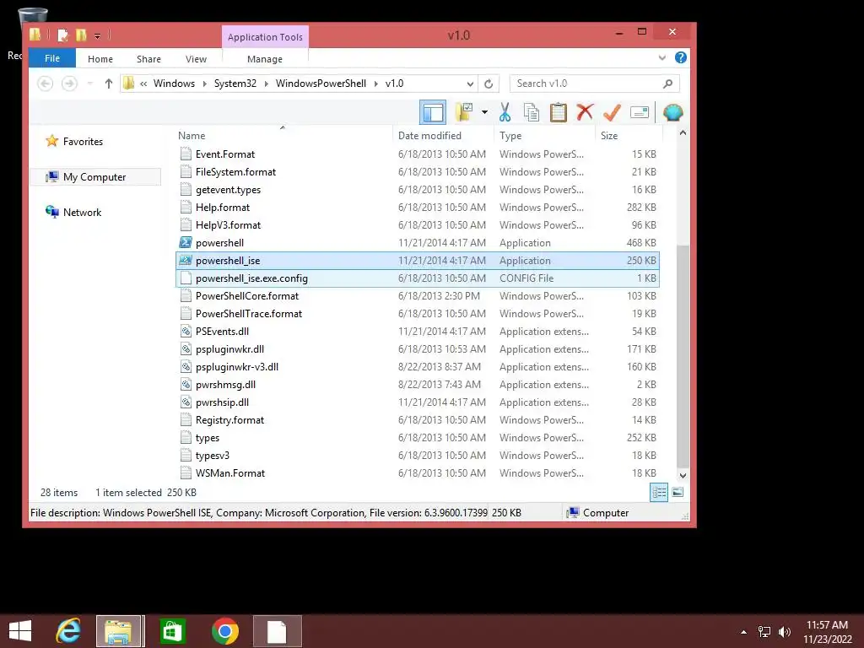Select the PSEvents.dll file icon
Image resolution: width=864 pixels, height=648 pixels.
click(x=186, y=331)
